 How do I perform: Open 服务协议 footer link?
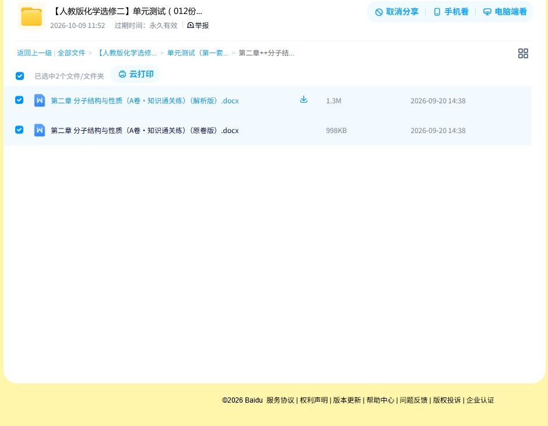pyautogui.click(x=280, y=400)
